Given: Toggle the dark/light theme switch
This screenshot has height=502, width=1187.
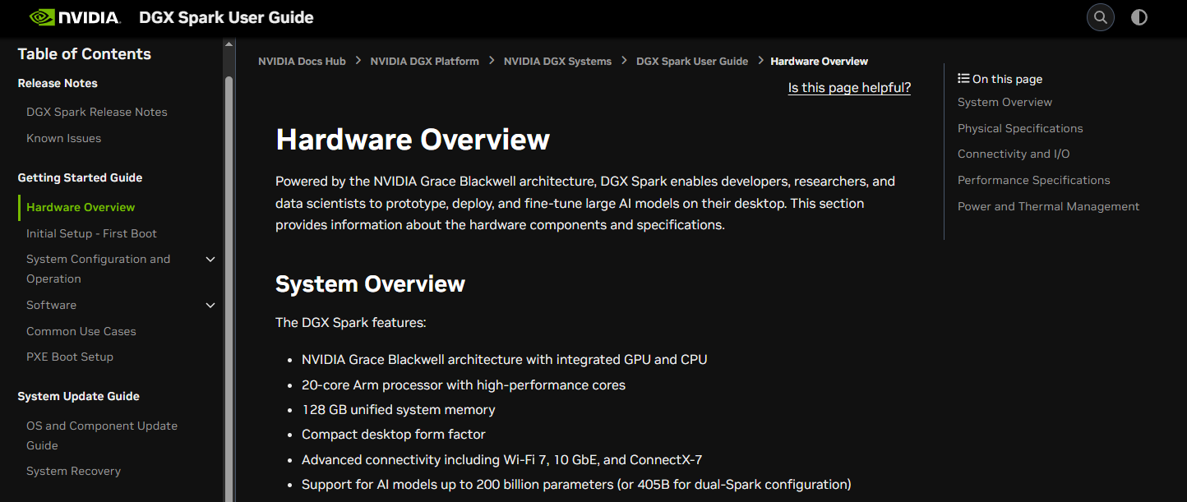Looking at the screenshot, I should tap(1139, 17).
